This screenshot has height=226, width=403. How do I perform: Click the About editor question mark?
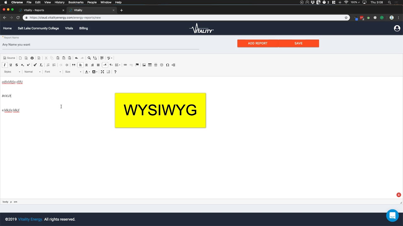coord(115,72)
